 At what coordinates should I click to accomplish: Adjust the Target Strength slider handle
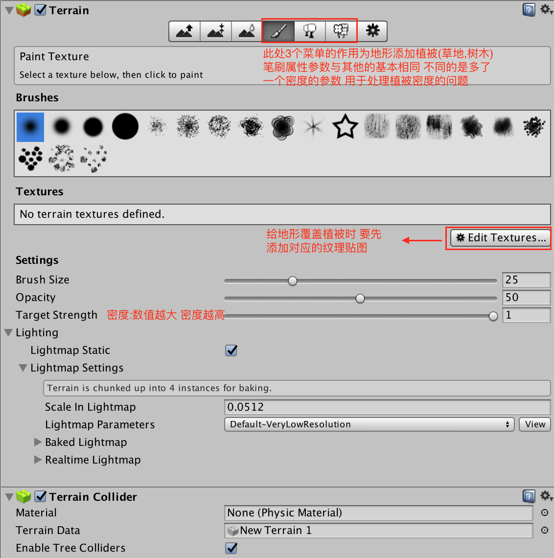tap(493, 316)
